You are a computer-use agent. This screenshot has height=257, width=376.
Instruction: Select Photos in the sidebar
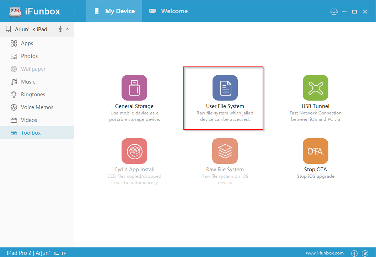coord(37,56)
